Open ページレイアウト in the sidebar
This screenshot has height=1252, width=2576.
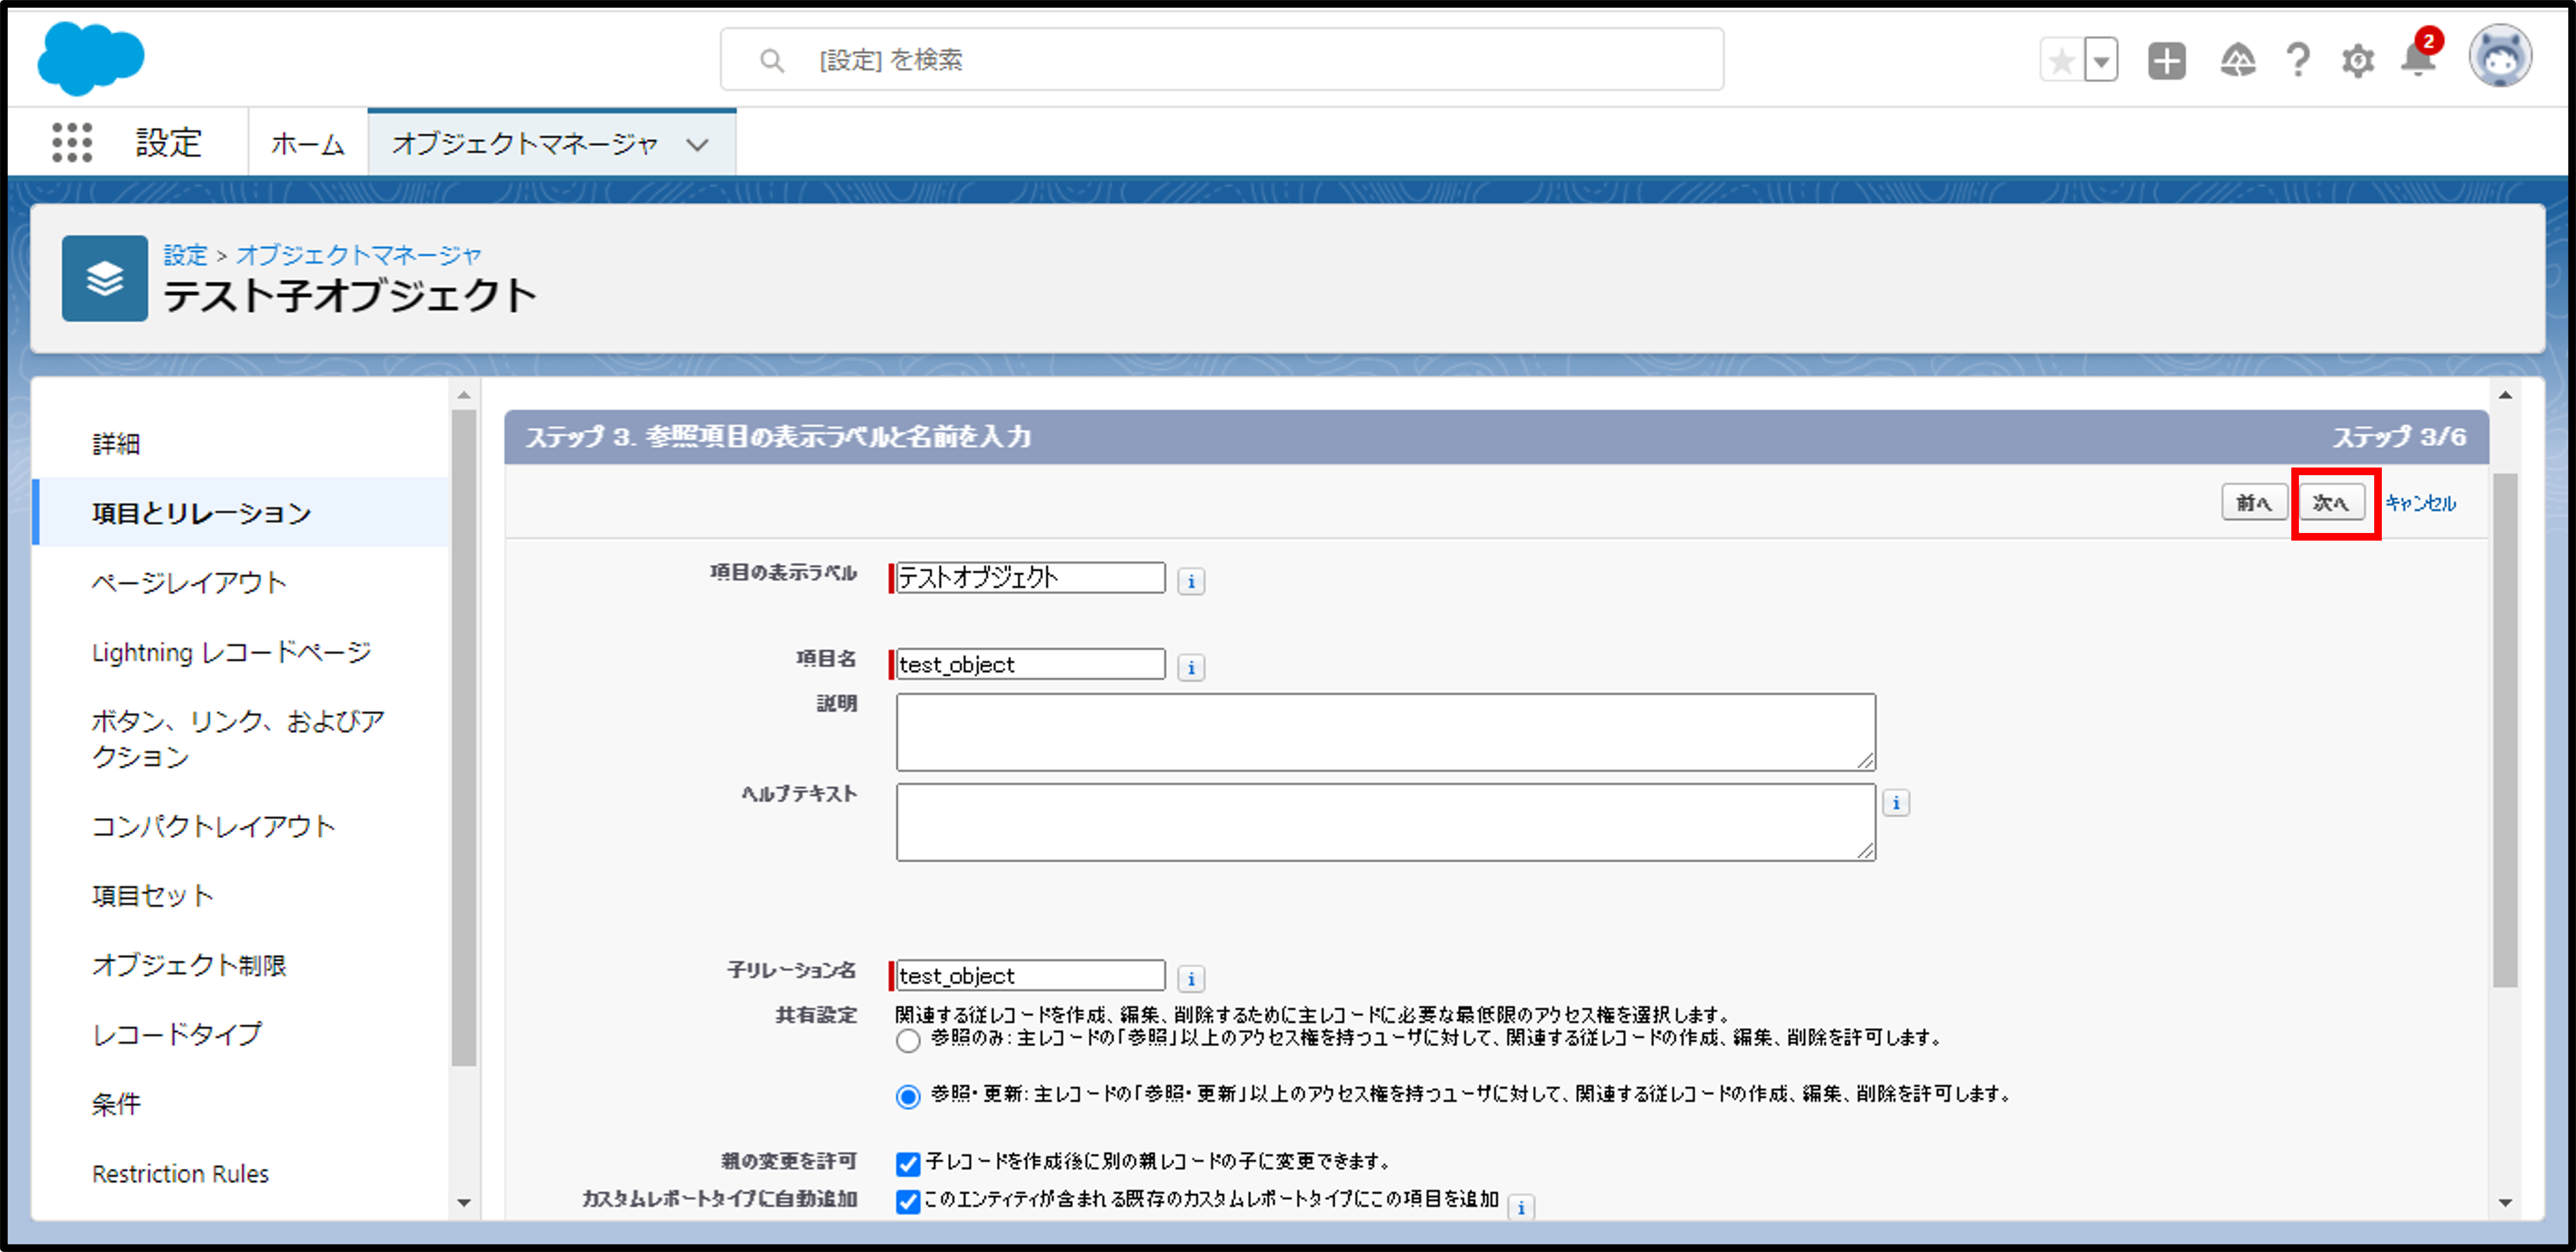coord(189,582)
